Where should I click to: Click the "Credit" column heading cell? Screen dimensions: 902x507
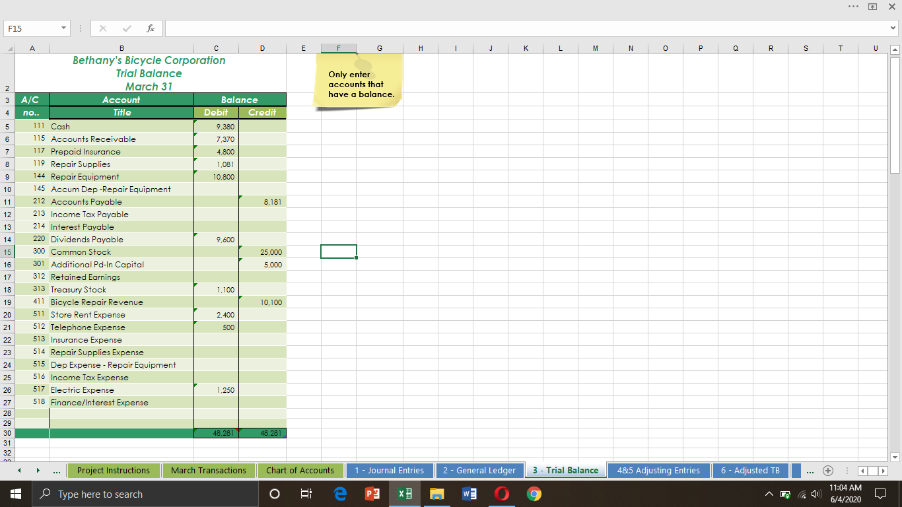tap(263, 112)
